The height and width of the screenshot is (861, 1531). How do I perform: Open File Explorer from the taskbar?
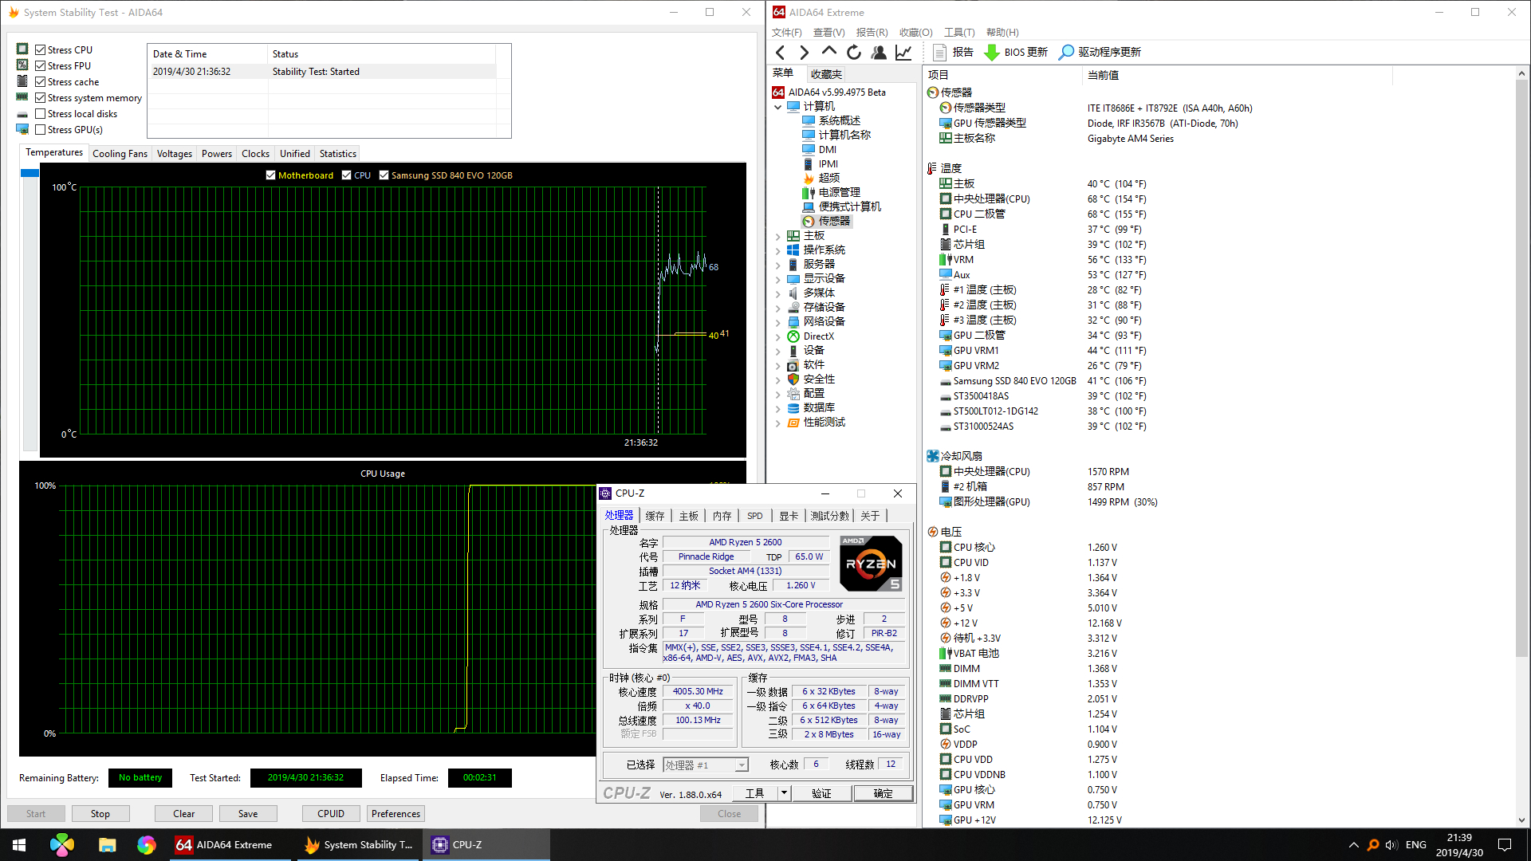[x=107, y=845]
